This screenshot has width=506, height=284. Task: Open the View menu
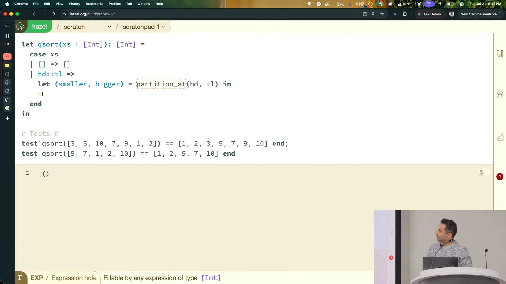pyautogui.click(x=59, y=4)
